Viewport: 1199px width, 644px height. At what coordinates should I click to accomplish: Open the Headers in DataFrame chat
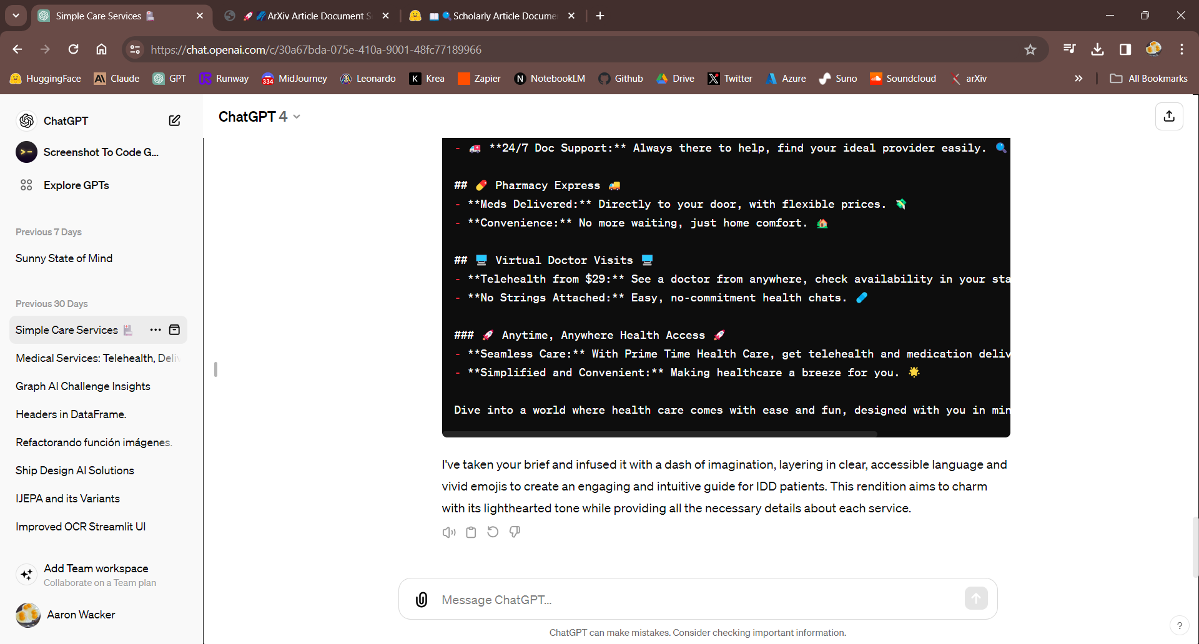pos(98,414)
